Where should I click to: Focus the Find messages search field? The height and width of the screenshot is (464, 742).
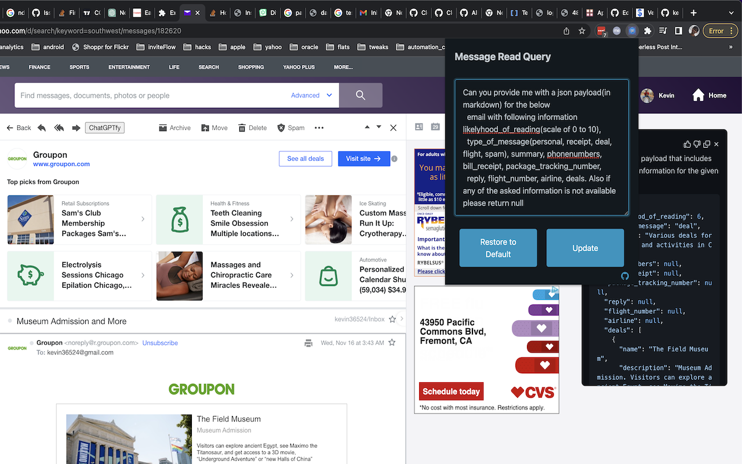point(152,95)
